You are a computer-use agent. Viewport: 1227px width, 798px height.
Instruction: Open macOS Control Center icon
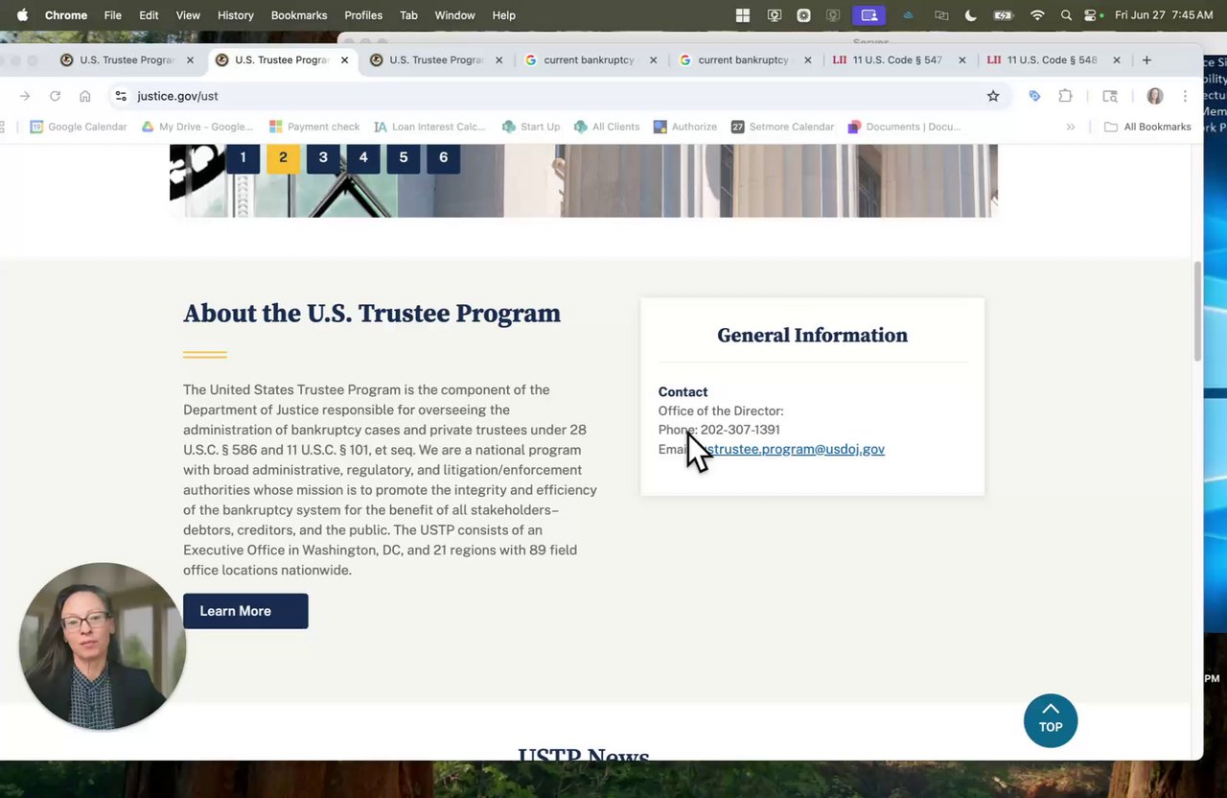pos(1091,15)
